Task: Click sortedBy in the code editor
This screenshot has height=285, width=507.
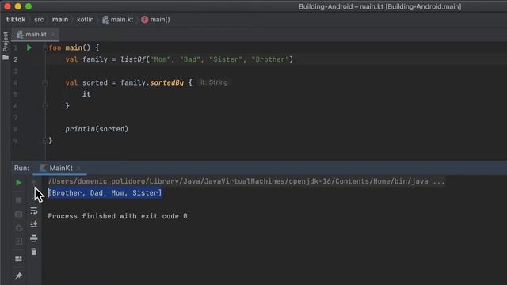Action: point(166,82)
